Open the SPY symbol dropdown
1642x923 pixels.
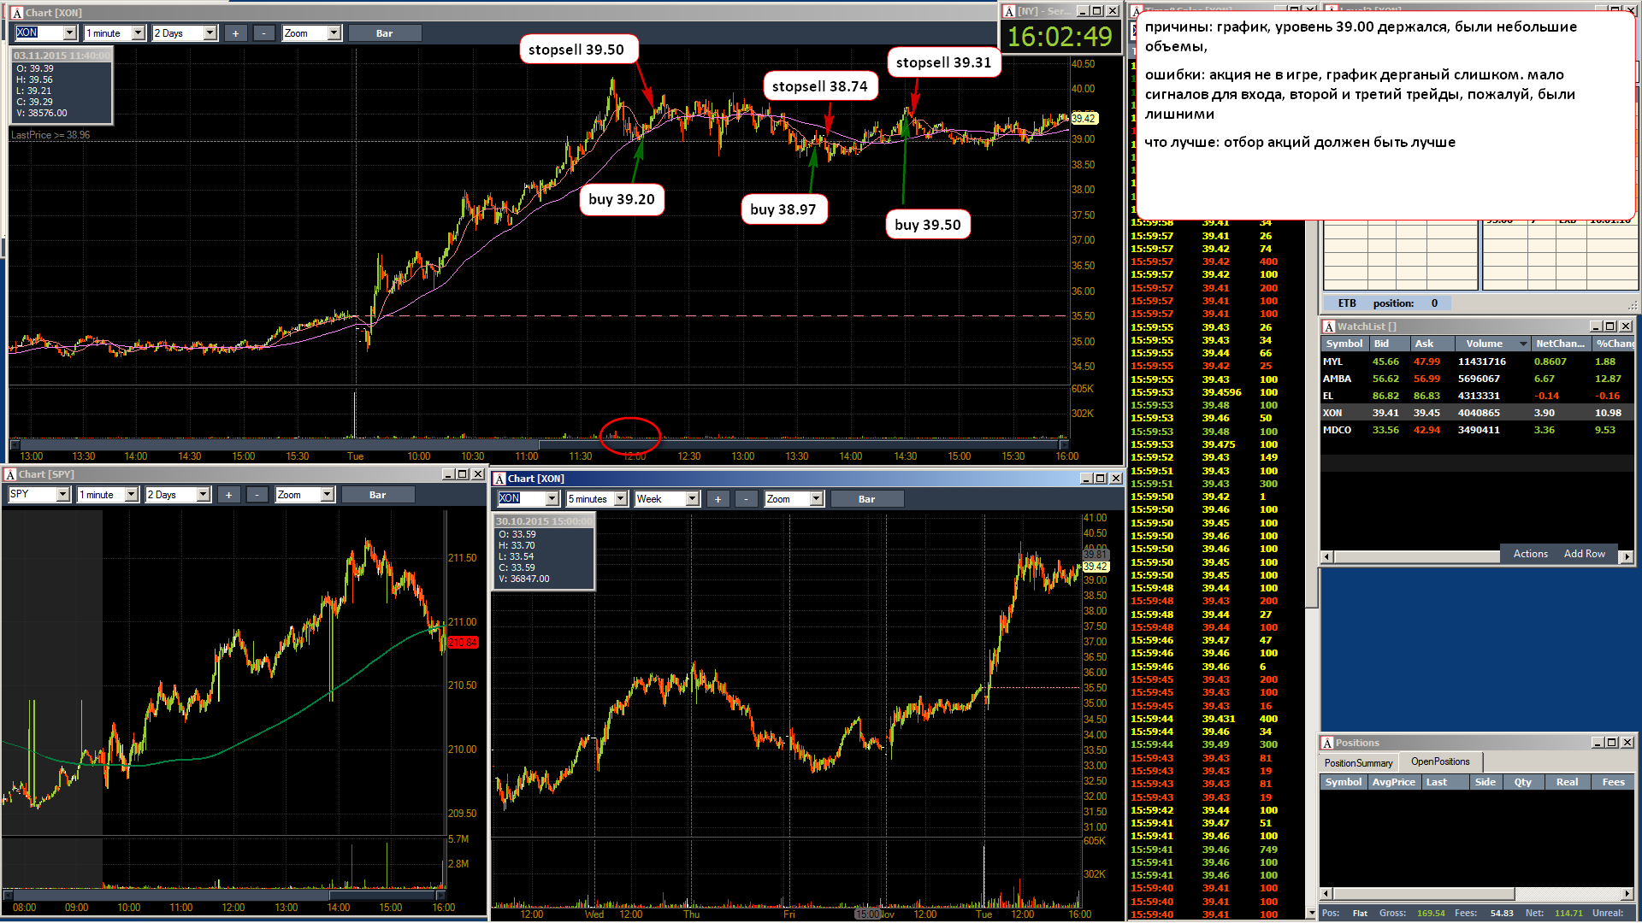62,495
